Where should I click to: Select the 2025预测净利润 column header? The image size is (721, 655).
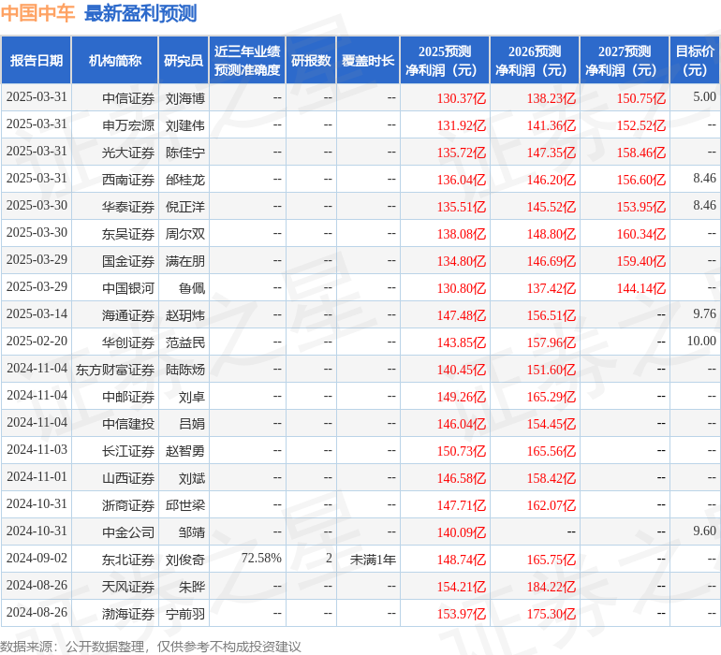pos(445,60)
